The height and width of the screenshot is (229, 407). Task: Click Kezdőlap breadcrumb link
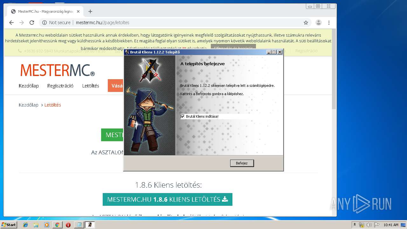coord(29,105)
